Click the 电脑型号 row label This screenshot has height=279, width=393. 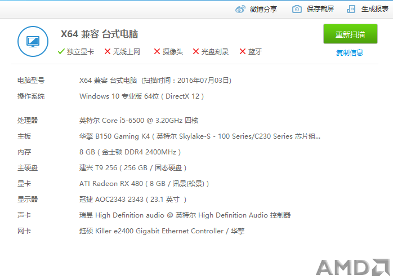pyautogui.click(x=31, y=81)
